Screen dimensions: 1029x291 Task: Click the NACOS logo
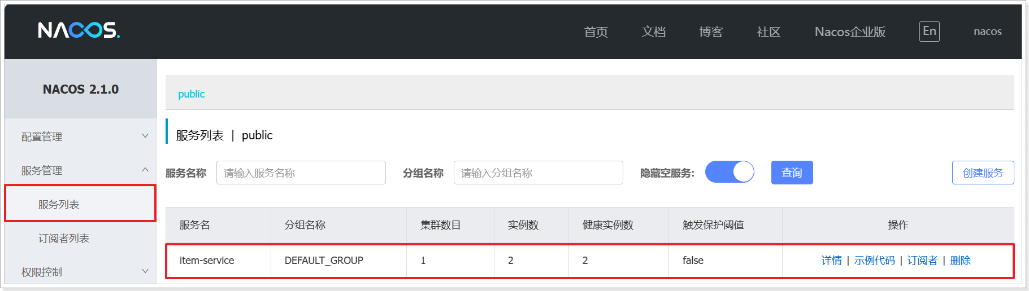coord(79,30)
